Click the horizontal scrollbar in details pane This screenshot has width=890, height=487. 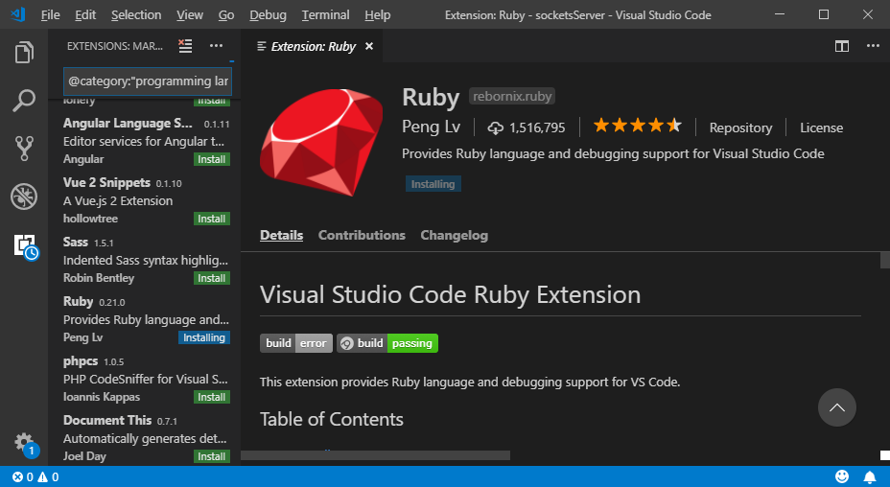(375, 455)
